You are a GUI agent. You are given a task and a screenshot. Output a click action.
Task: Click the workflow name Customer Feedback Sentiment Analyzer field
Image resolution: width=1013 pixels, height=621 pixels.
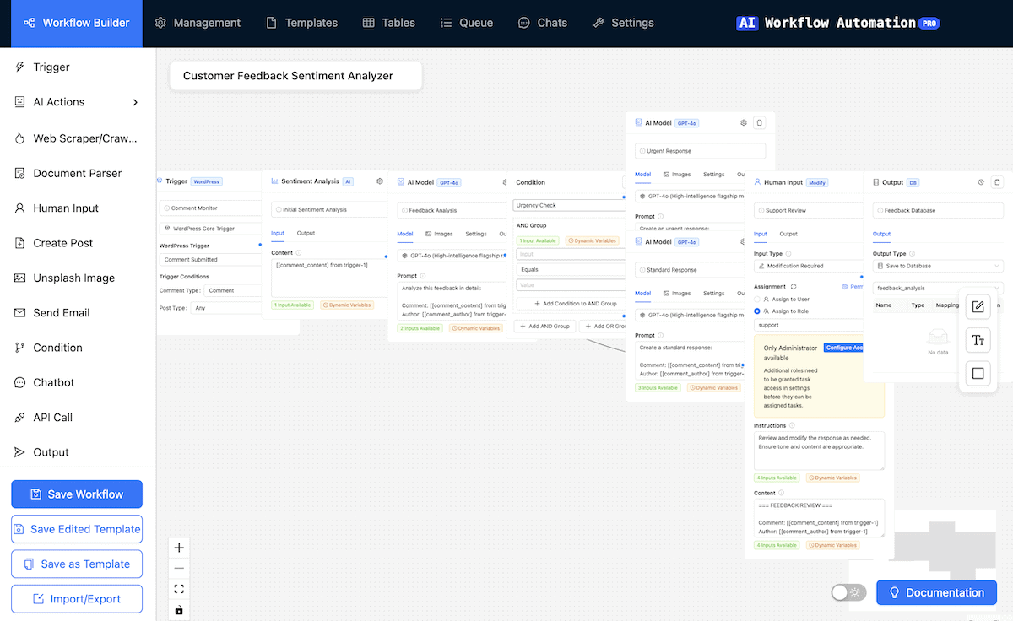coord(295,76)
